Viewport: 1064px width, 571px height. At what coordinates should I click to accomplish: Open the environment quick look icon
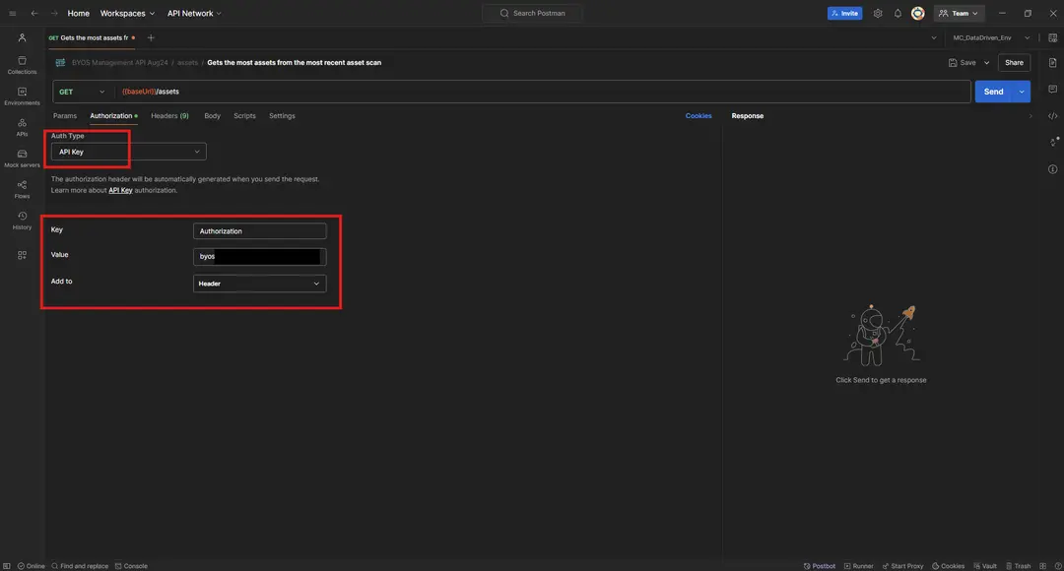(1052, 38)
